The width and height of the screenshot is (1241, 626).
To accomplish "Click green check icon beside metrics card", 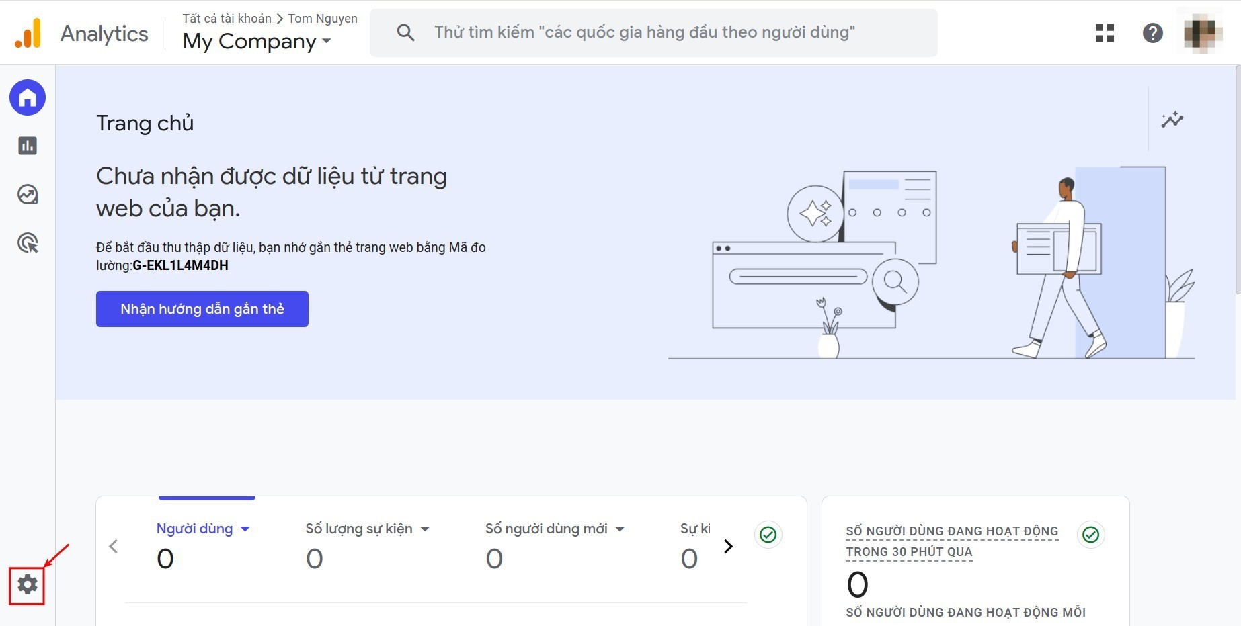I will point(768,535).
